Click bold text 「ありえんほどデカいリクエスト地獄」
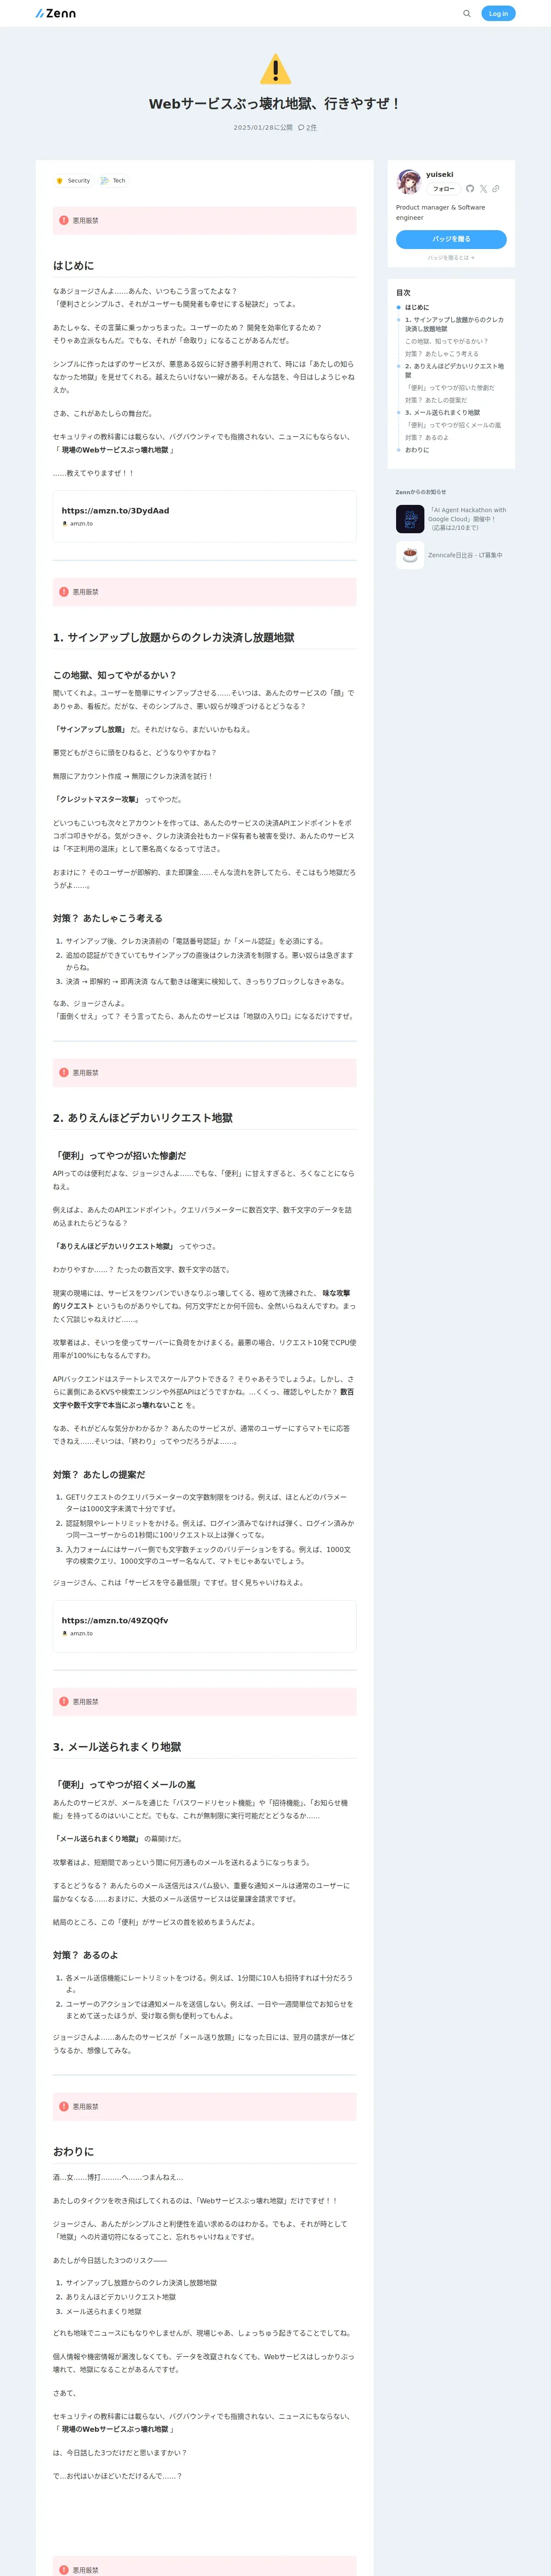 [114, 1247]
